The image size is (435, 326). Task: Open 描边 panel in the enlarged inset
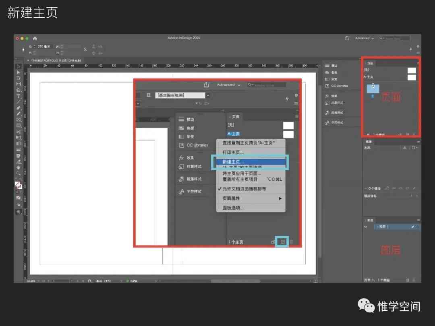point(187,120)
